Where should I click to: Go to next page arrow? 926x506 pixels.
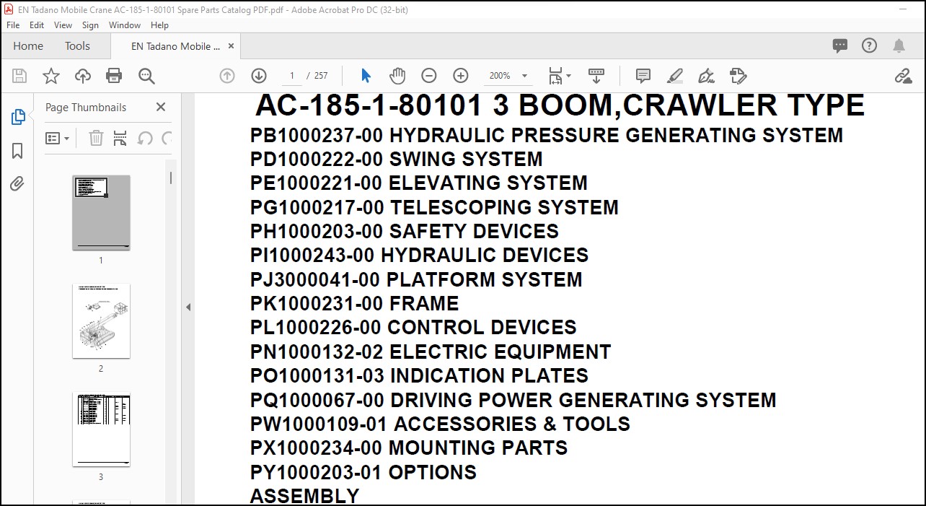[x=259, y=76]
